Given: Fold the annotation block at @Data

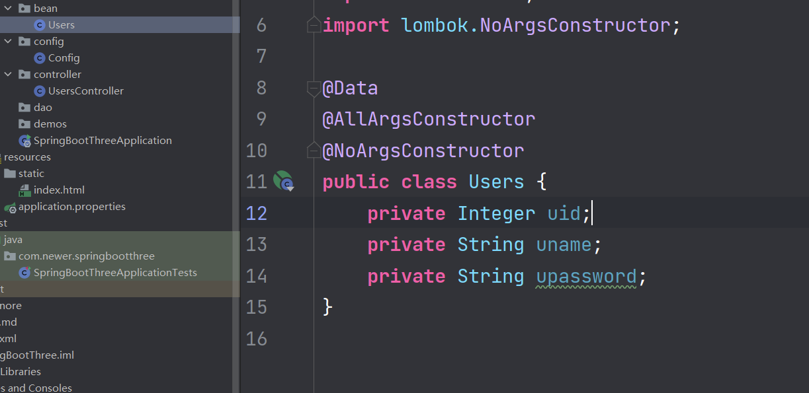Looking at the screenshot, I should point(313,89).
